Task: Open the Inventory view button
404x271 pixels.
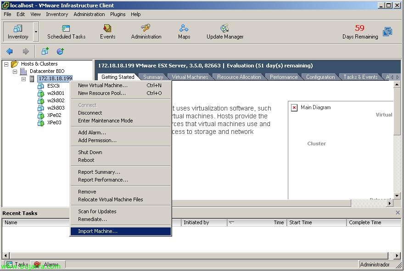Action: pyautogui.click(x=18, y=32)
